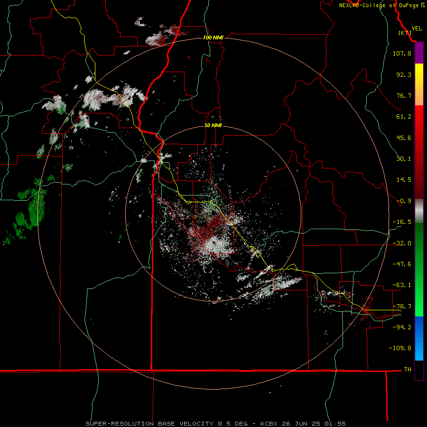Pick the black TH segment of the velocity scale

click(x=419, y=370)
